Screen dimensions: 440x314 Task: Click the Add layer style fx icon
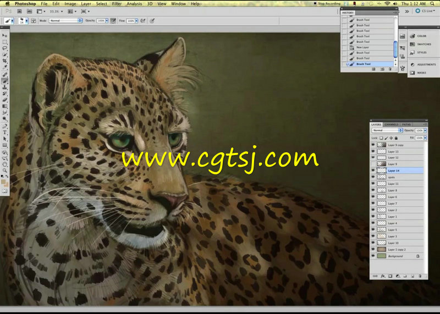pyautogui.click(x=383, y=276)
